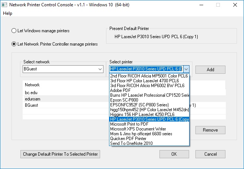Click the application icon in title bar
244x169 pixels.
4,5
